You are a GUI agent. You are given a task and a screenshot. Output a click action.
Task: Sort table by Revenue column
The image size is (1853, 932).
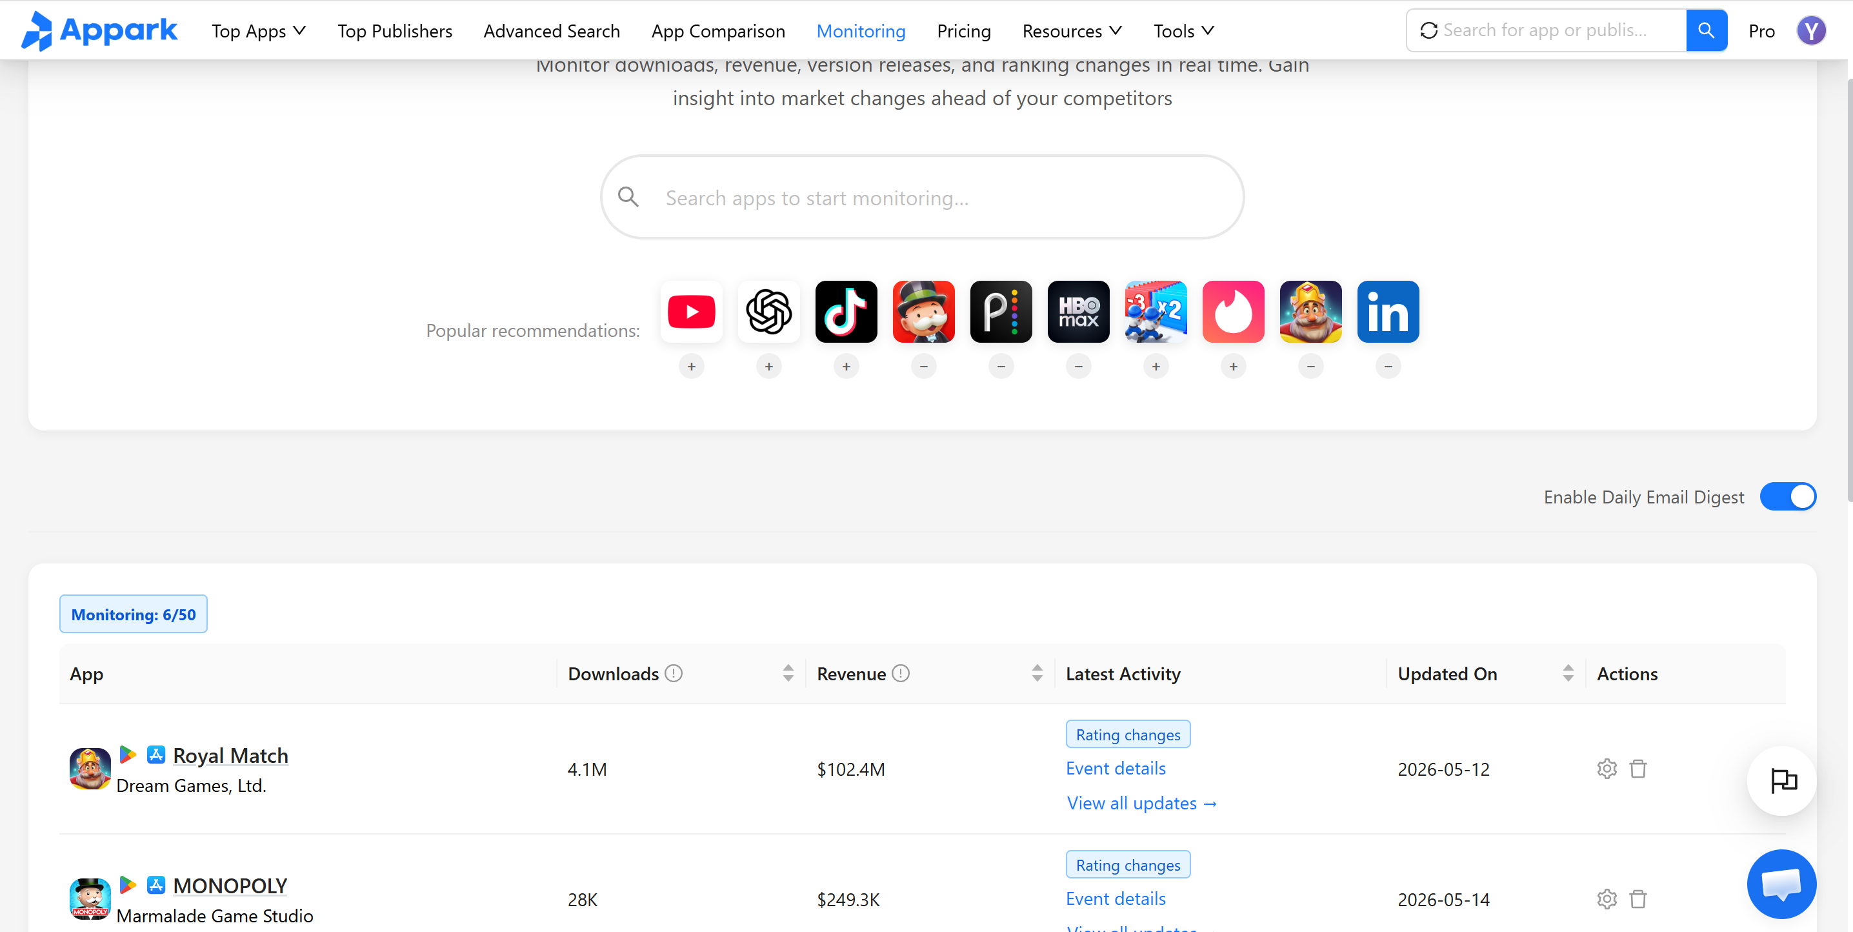(x=1037, y=673)
